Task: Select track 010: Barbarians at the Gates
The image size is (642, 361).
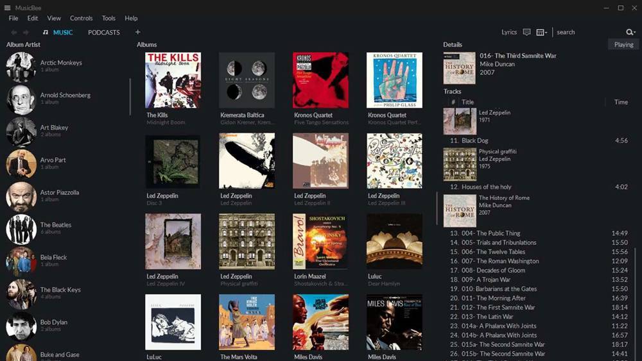Action: (539, 289)
